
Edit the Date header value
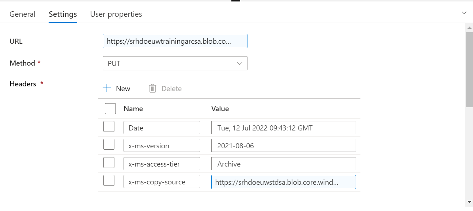click(x=283, y=127)
